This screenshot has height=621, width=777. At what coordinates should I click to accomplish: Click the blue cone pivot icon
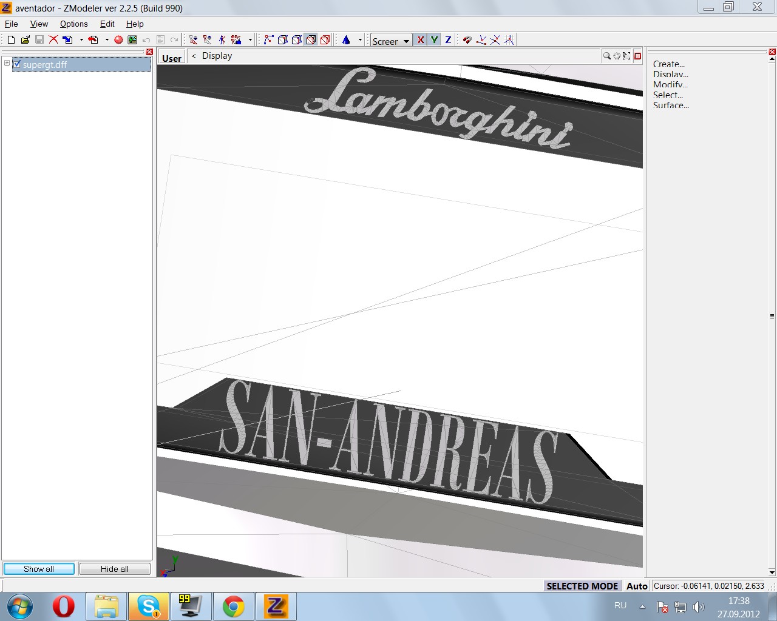pos(346,40)
